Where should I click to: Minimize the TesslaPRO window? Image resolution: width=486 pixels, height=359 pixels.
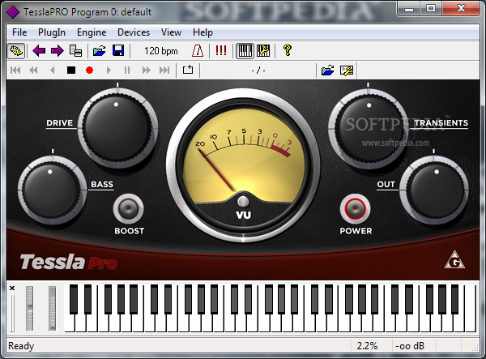pos(409,9)
